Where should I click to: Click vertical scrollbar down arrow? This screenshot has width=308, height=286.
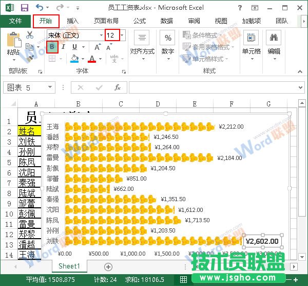tap(301, 257)
